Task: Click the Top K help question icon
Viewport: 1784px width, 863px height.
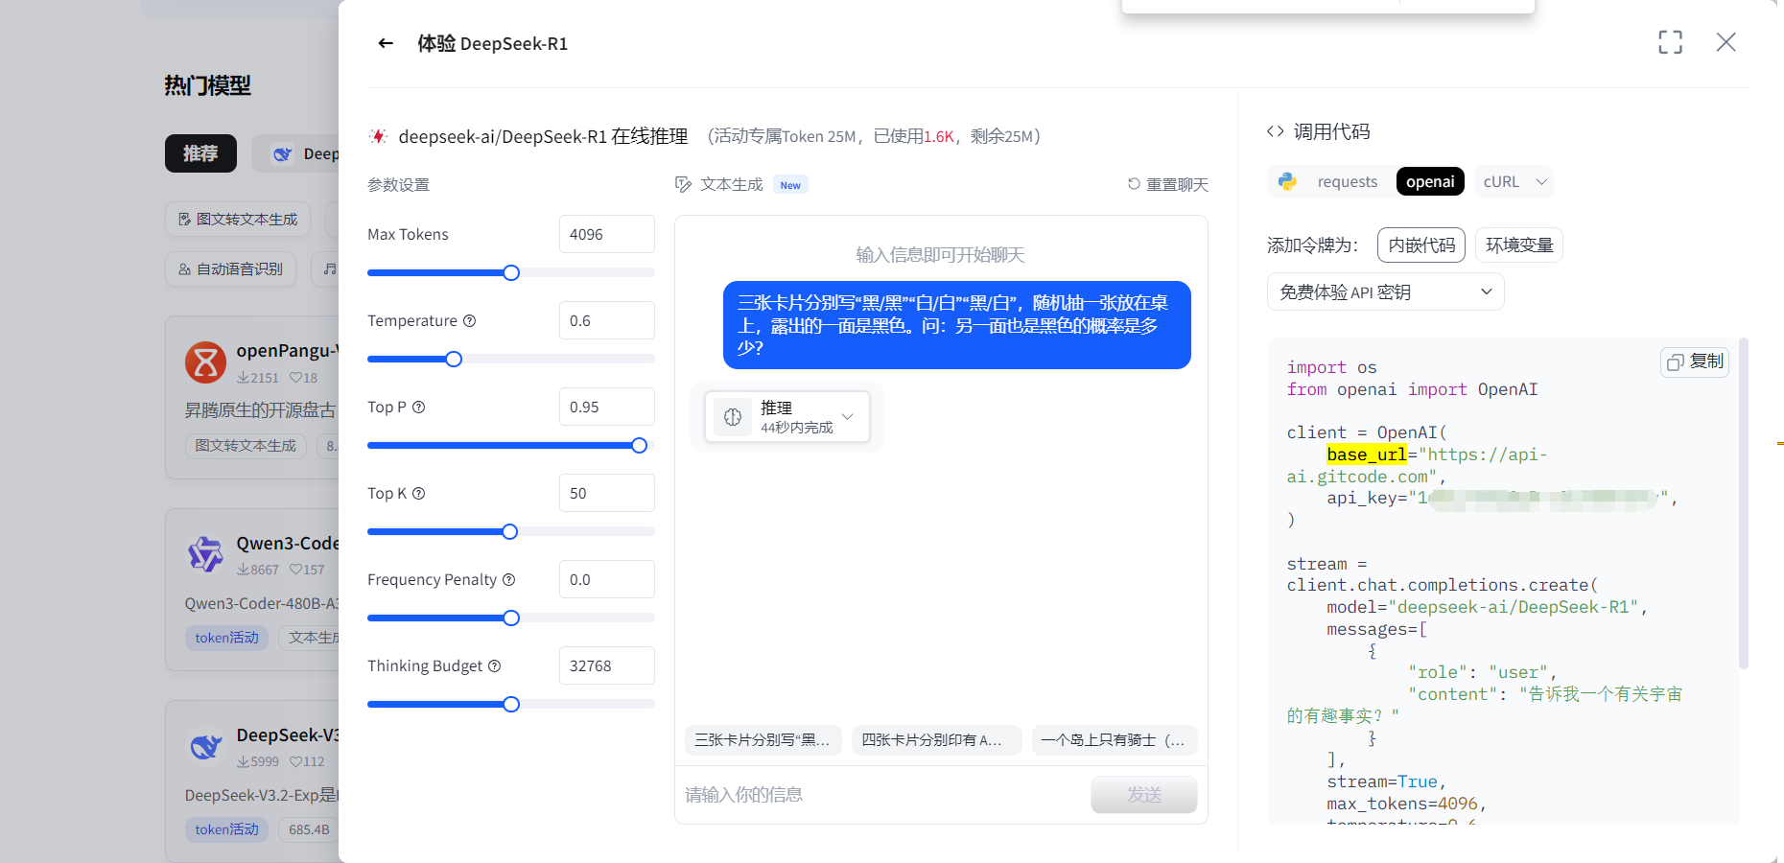Action: click(x=418, y=493)
